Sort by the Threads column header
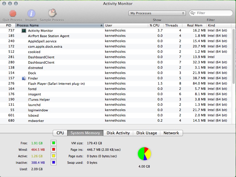Image resolution: width=236 pixels, height=177 pixels. [173, 25]
